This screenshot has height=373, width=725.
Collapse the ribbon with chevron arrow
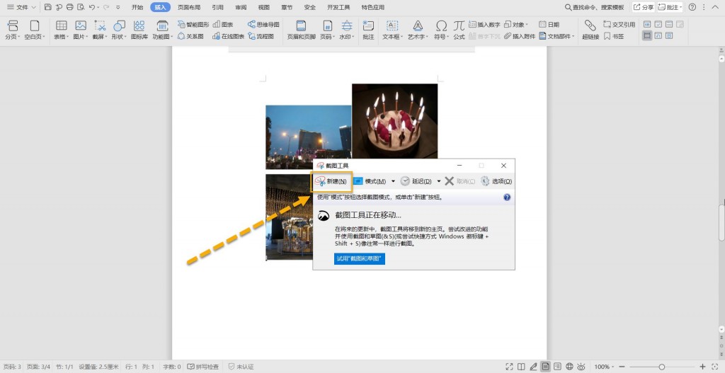(715, 7)
